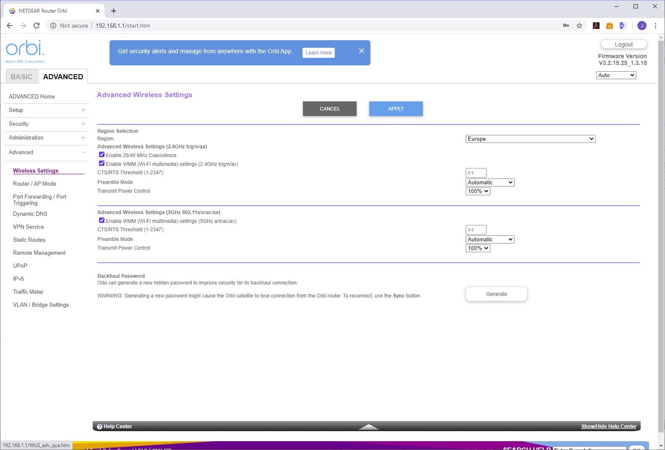
Task: Toggle the 2.4GHz Enable WMM checkbox
Action: (x=102, y=163)
